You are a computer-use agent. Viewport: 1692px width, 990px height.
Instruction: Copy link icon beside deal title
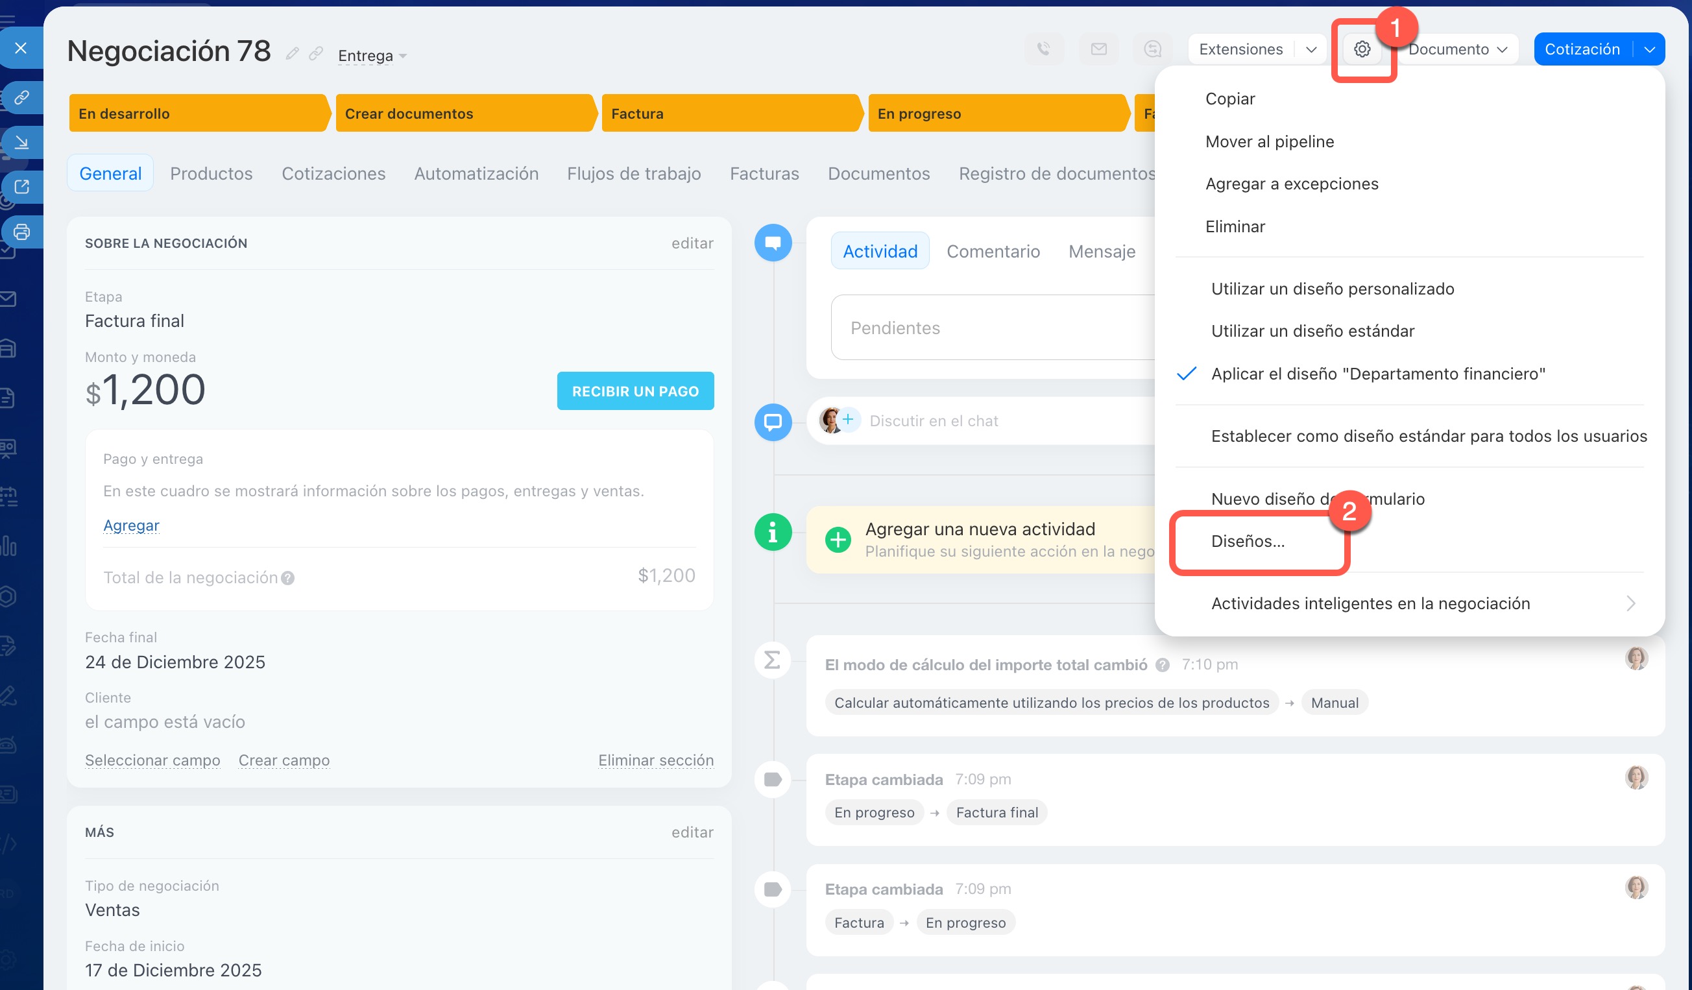click(x=315, y=54)
